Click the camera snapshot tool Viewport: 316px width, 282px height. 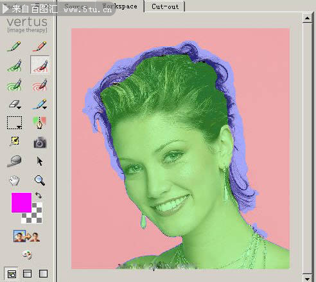click(40, 143)
